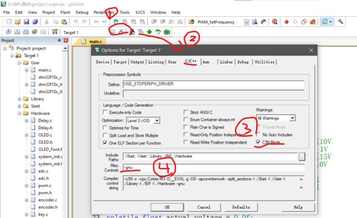Viewport: 357px width, 218px height.
Task: Switch to the Target tab
Action: point(120,62)
